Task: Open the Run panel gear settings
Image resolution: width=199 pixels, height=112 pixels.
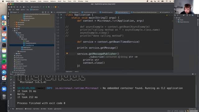Action: [193, 74]
